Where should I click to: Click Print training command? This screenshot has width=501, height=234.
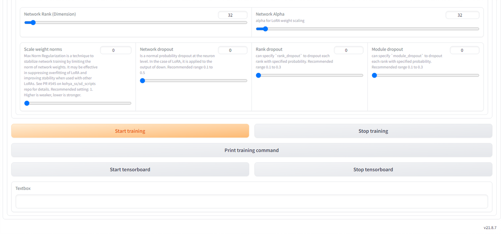[x=251, y=150]
